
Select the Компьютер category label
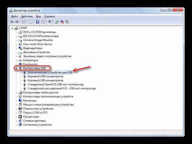(x=30, y=64)
